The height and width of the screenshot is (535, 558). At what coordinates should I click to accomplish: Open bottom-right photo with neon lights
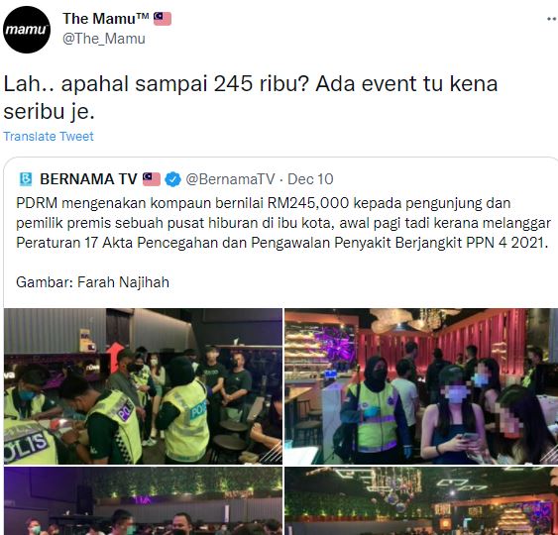[421, 501]
